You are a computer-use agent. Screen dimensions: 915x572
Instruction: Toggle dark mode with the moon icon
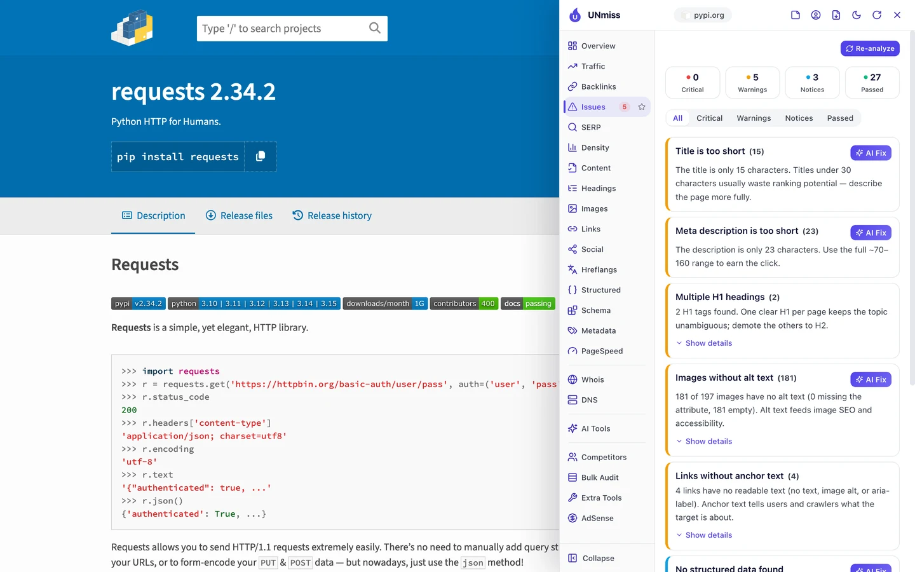point(857,15)
